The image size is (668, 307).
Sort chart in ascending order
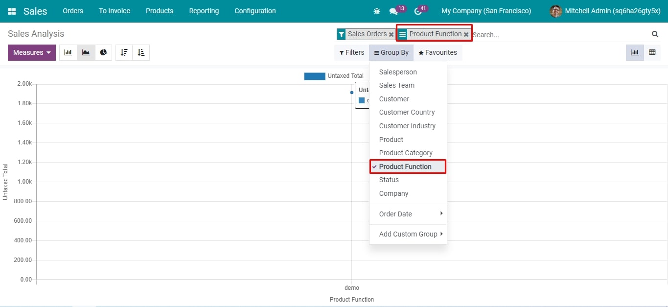(x=141, y=52)
